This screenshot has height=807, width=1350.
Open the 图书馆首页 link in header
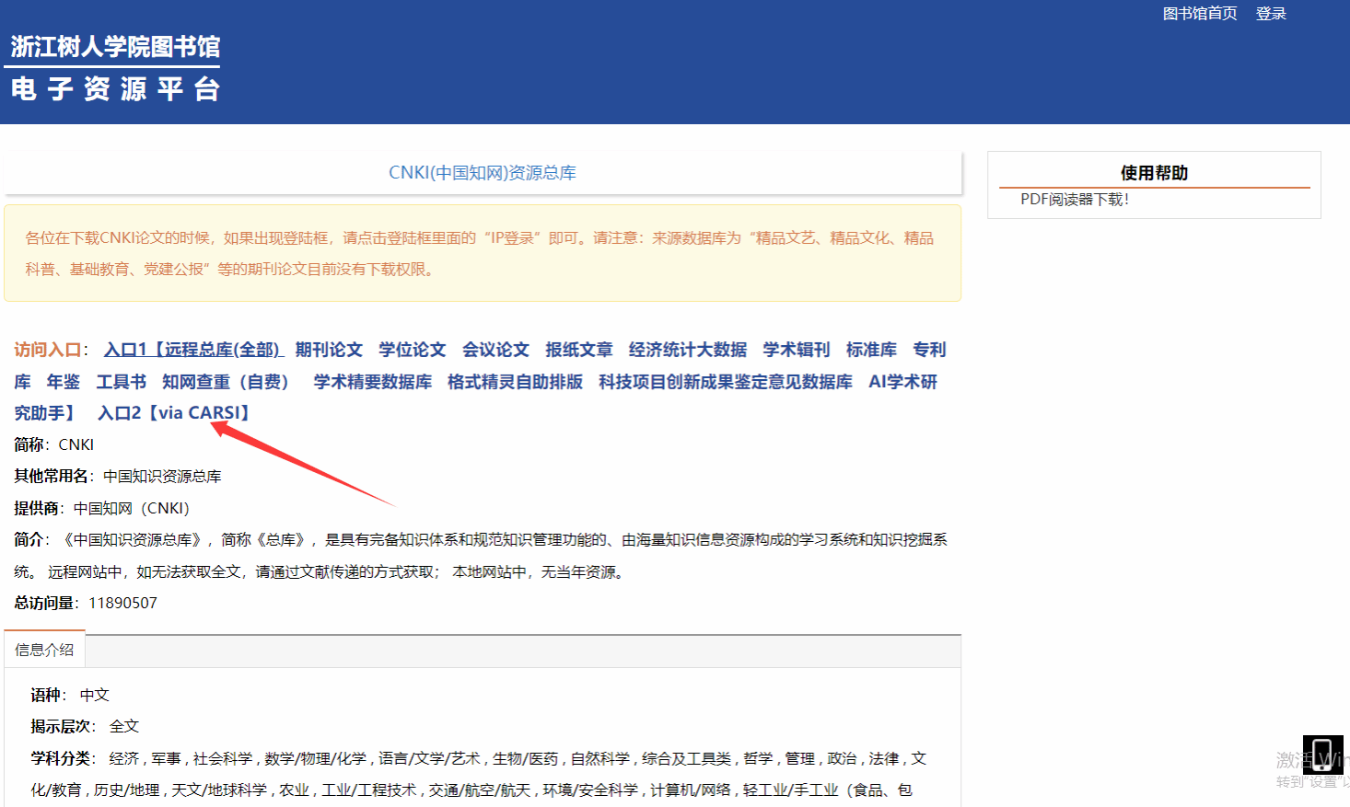tap(1199, 14)
